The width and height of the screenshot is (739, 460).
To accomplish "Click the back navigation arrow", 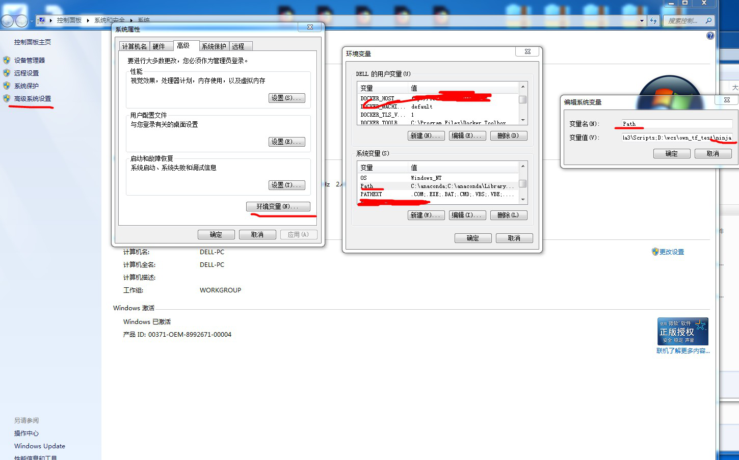I will point(7,21).
